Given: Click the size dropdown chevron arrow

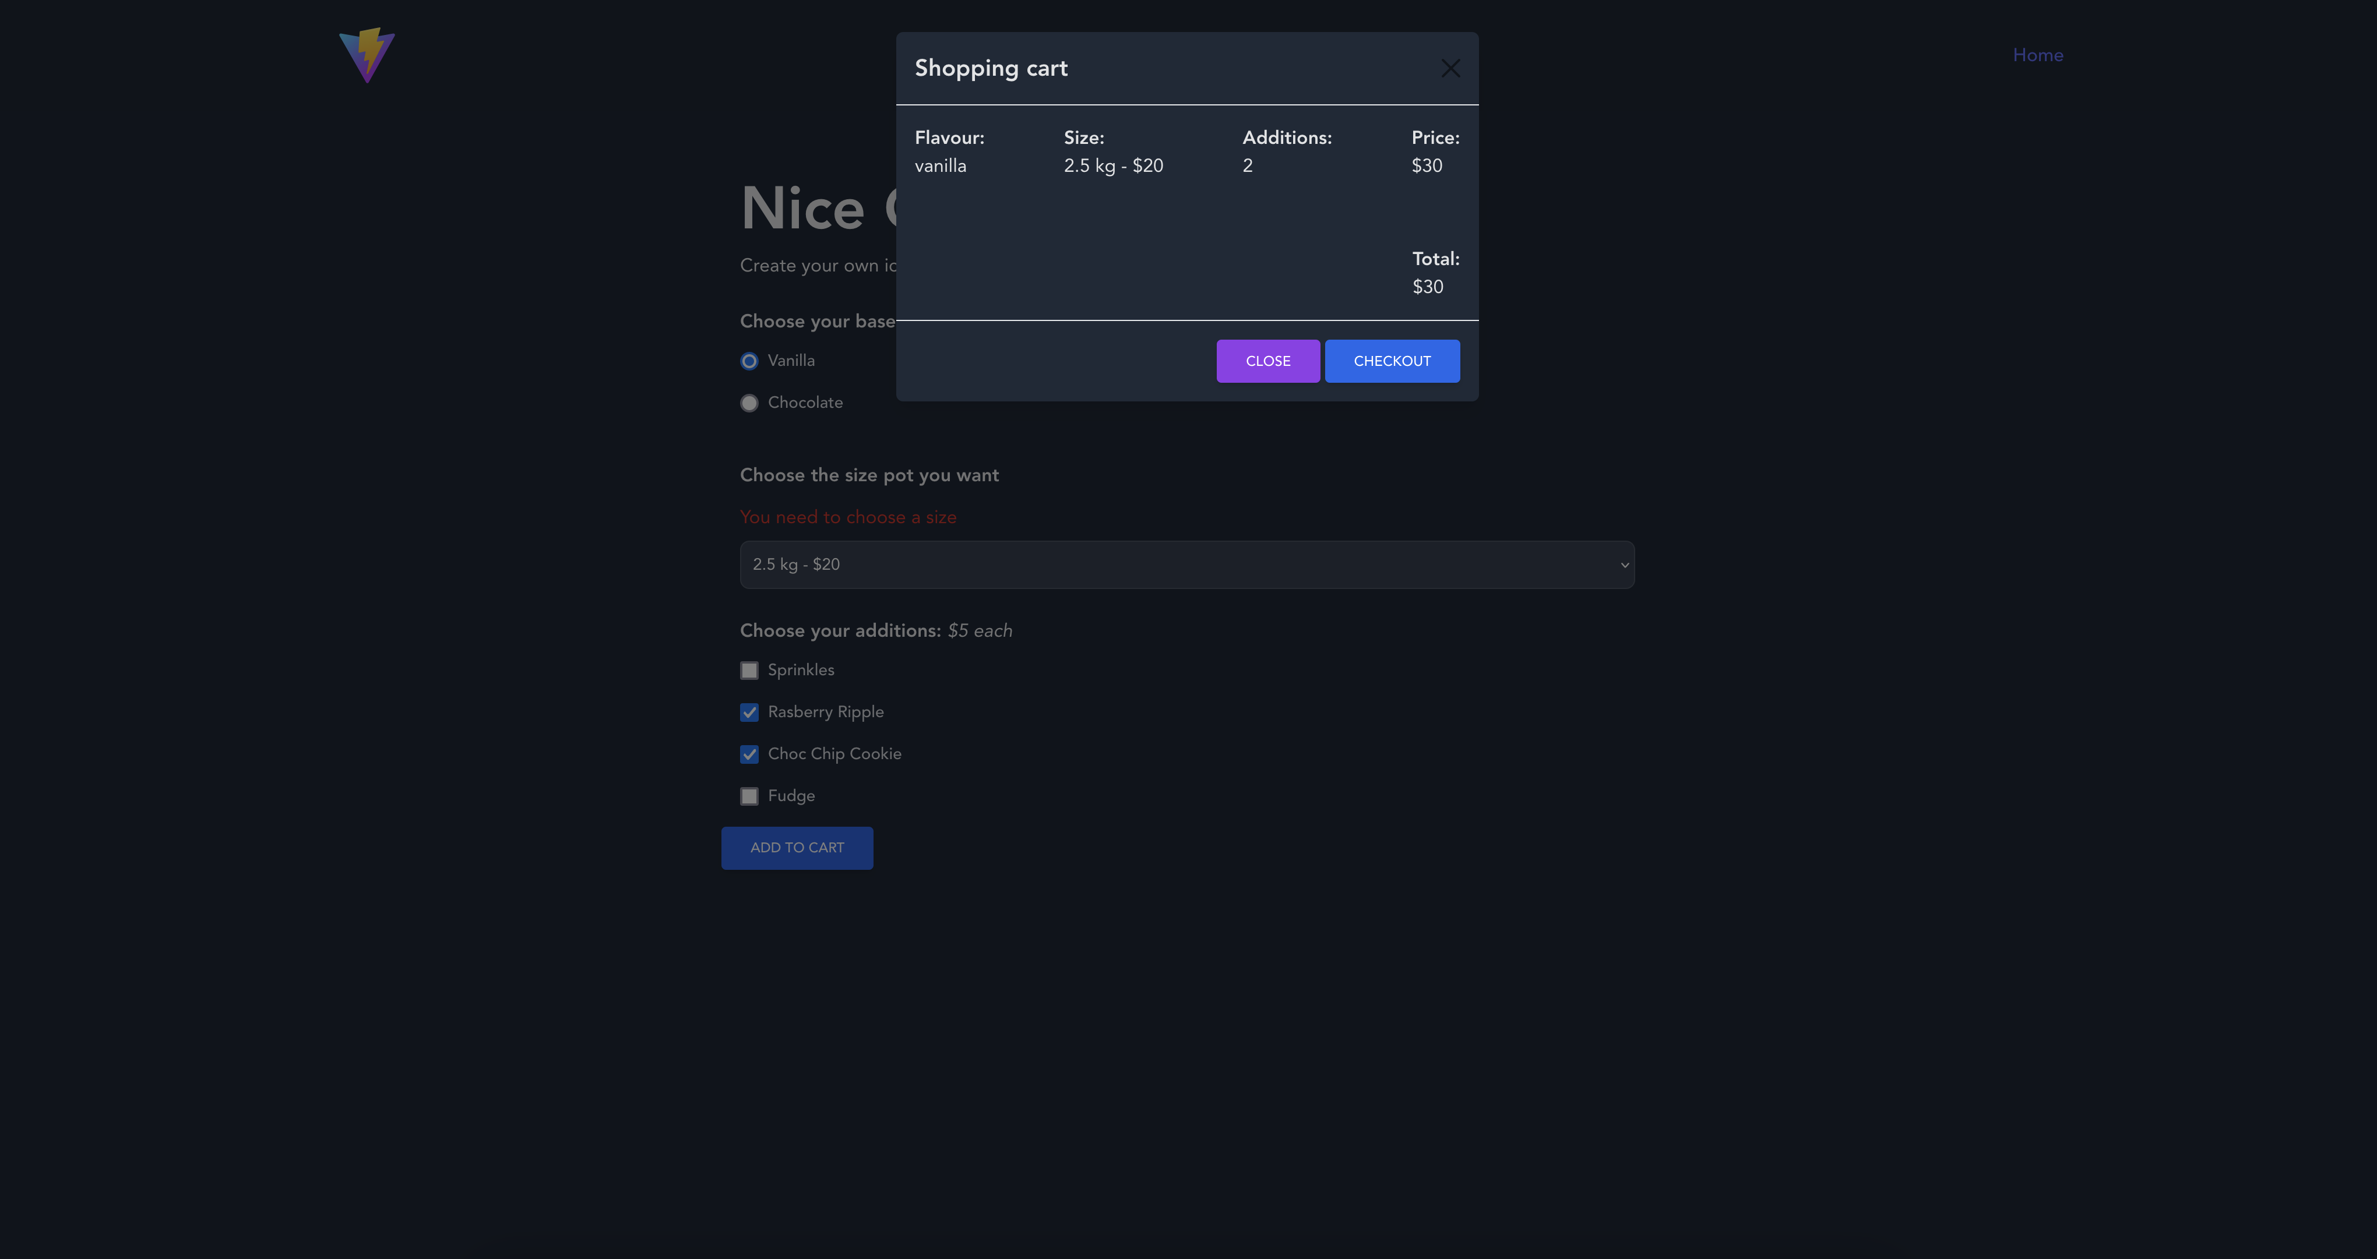Looking at the screenshot, I should click(x=1624, y=565).
